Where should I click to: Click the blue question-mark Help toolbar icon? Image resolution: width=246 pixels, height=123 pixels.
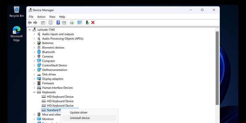coord(58,22)
